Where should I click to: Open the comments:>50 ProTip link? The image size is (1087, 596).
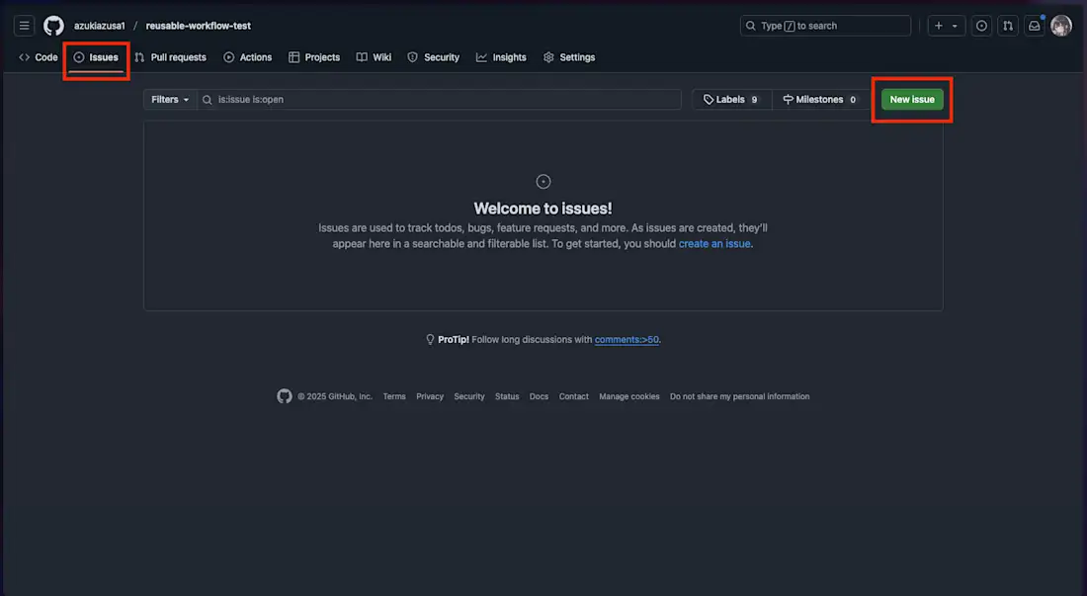(627, 339)
